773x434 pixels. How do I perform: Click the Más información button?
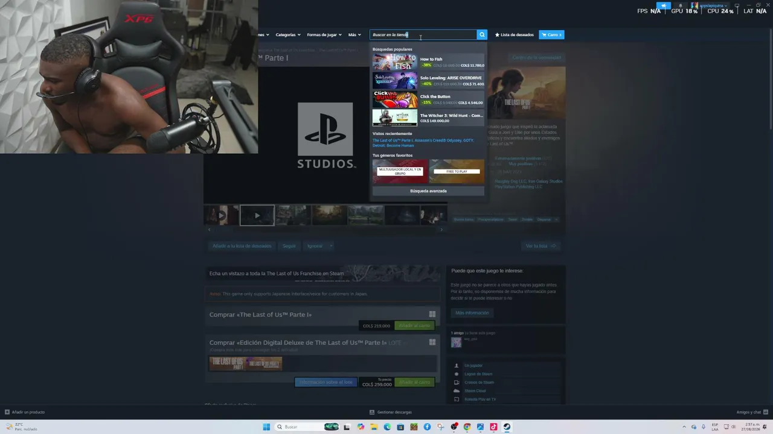[x=472, y=313]
